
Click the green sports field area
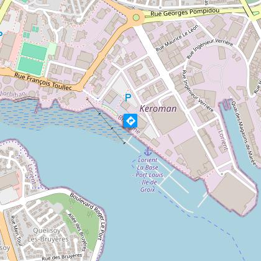34,58
